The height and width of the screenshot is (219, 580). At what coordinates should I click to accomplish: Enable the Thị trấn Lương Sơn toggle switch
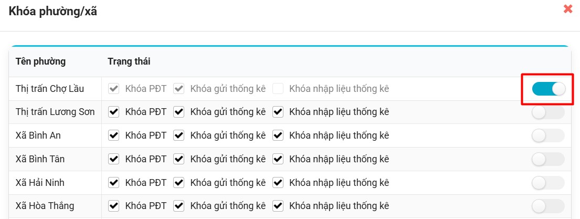[x=548, y=112]
